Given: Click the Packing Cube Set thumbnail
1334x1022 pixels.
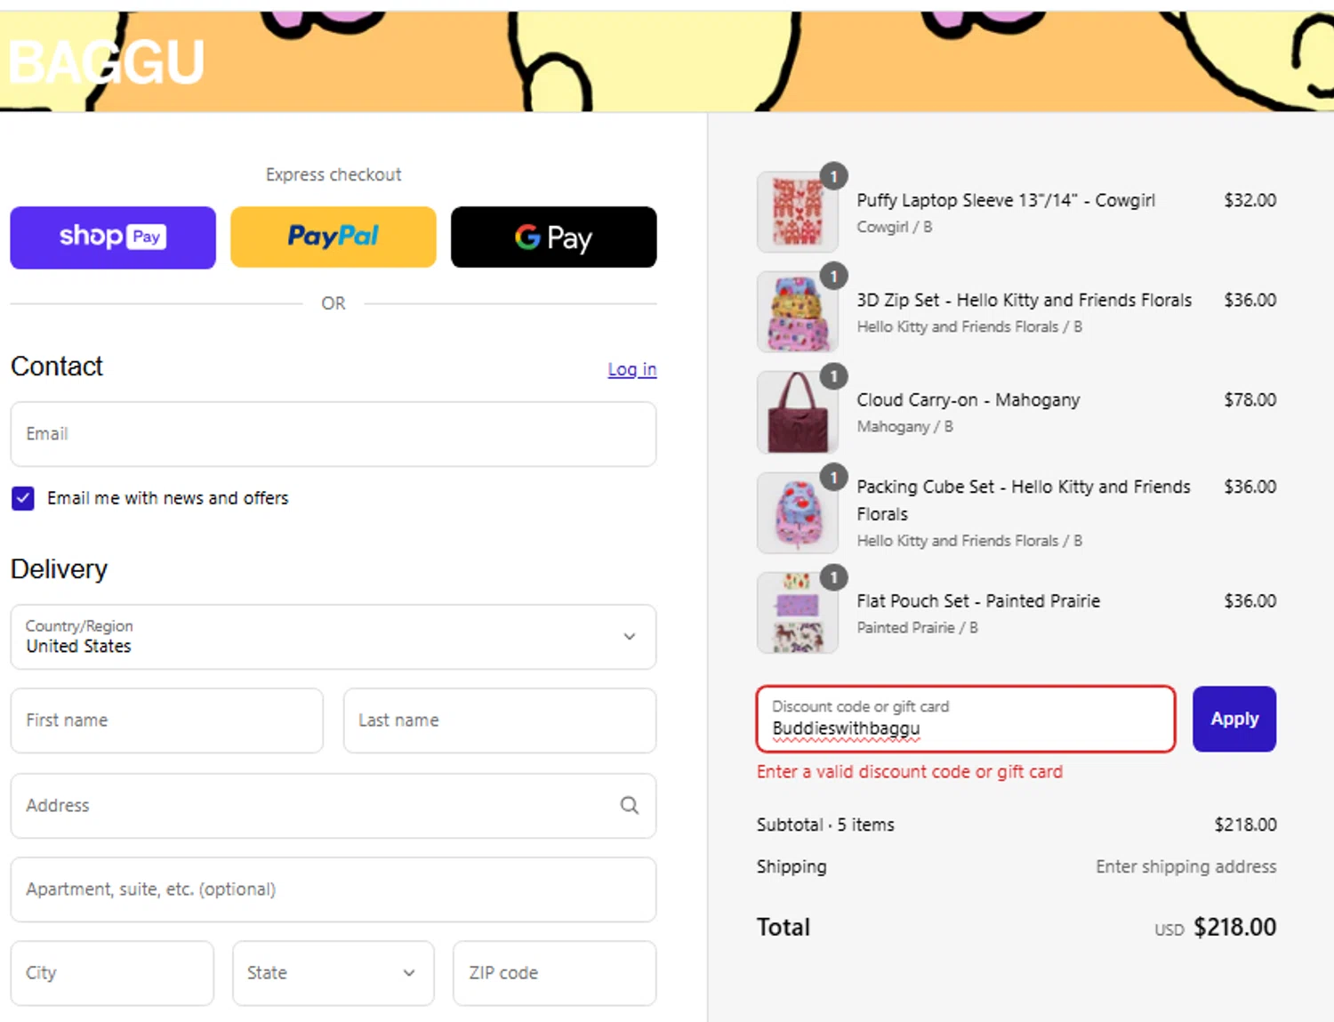Looking at the screenshot, I should pos(798,513).
